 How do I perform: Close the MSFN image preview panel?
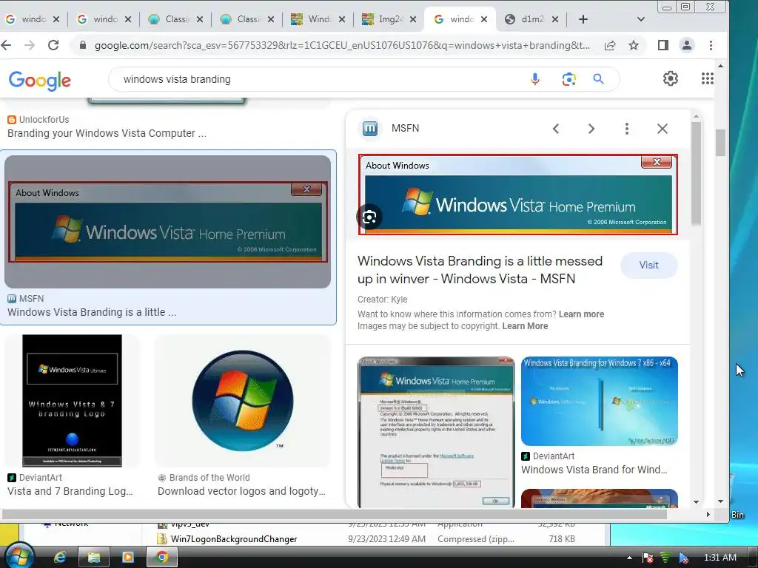tap(663, 129)
